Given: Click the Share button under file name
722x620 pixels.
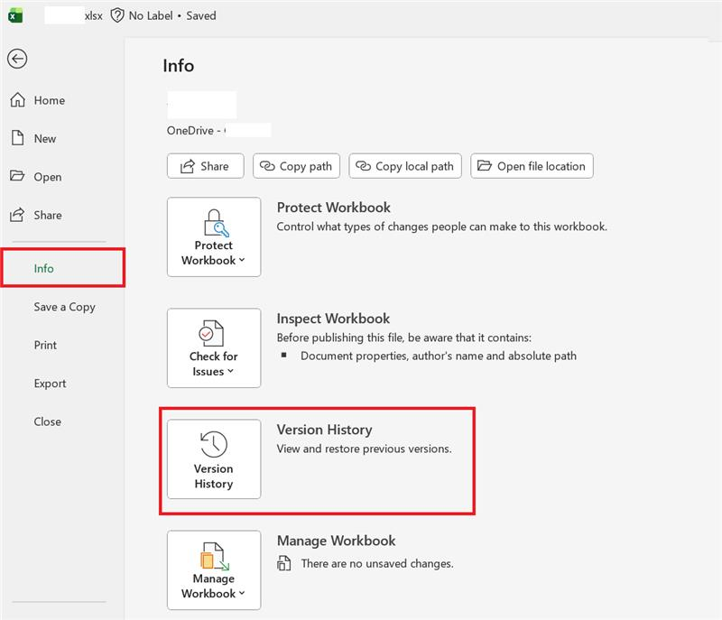Looking at the screenshot, I should click(x=206, y=166).
